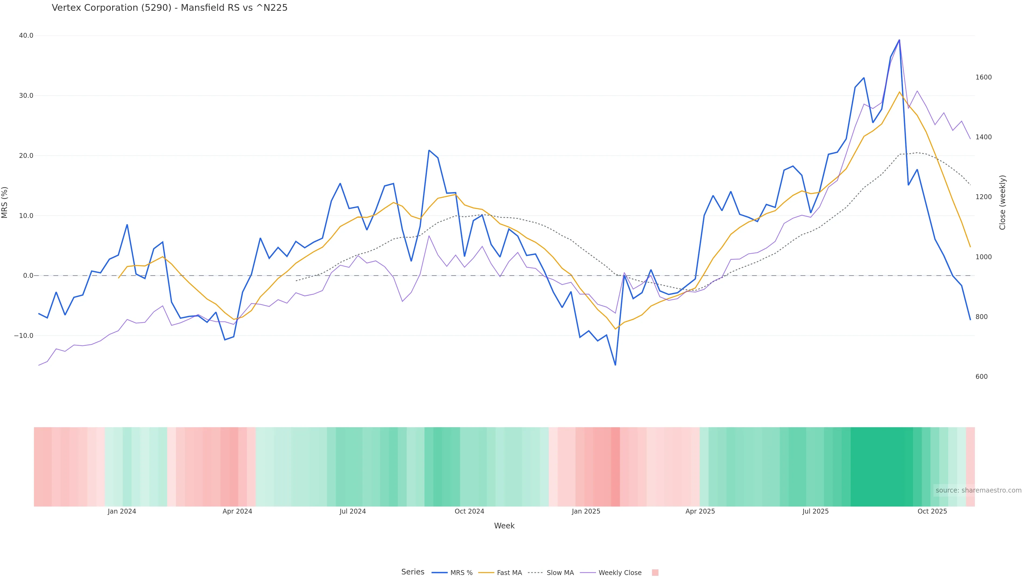Click the sharemaestro.com source link
This screenshot has width=1035, height=582.
pyautogui.click(x=978, y=490)
